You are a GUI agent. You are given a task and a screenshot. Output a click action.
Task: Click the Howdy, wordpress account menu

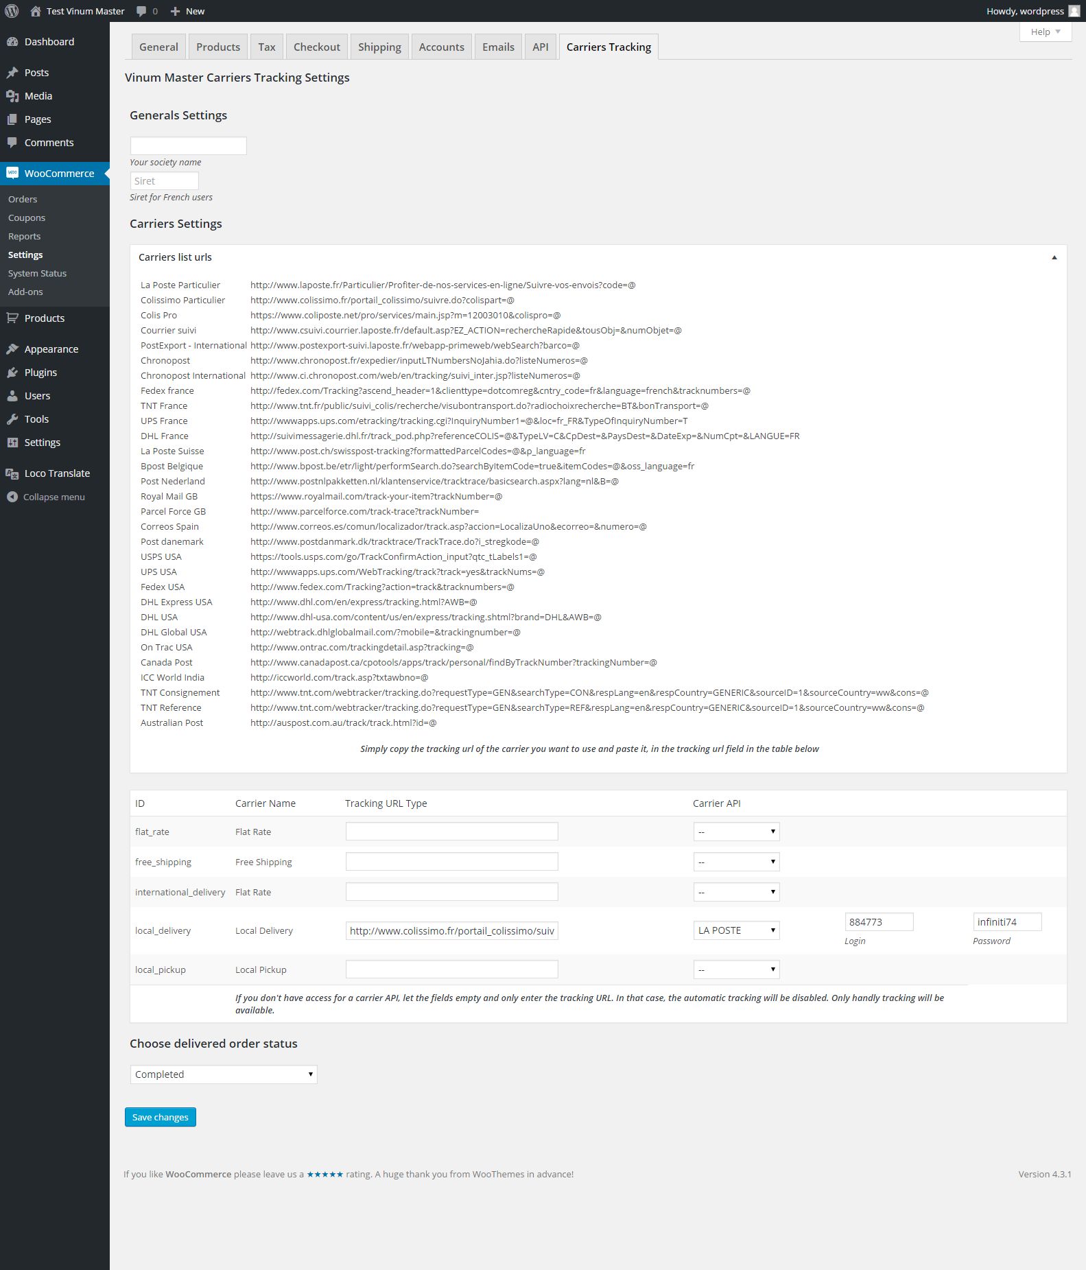coord(1032,11)
